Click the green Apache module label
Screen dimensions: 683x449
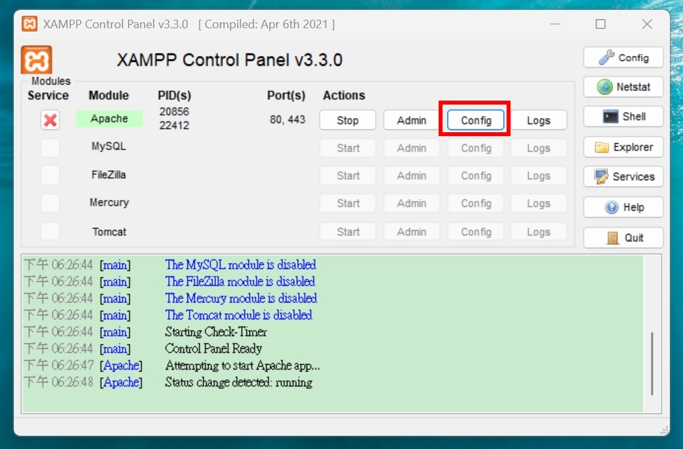[109, 118]
